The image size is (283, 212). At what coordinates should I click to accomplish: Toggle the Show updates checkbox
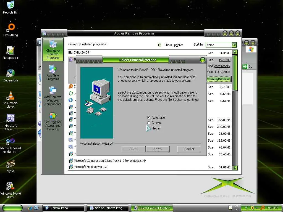coord(160,45)
